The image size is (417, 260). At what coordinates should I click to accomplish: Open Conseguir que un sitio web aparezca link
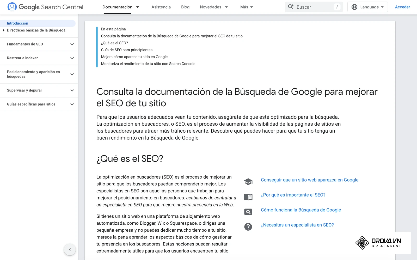pyautogui.click(x=310, y=180)
